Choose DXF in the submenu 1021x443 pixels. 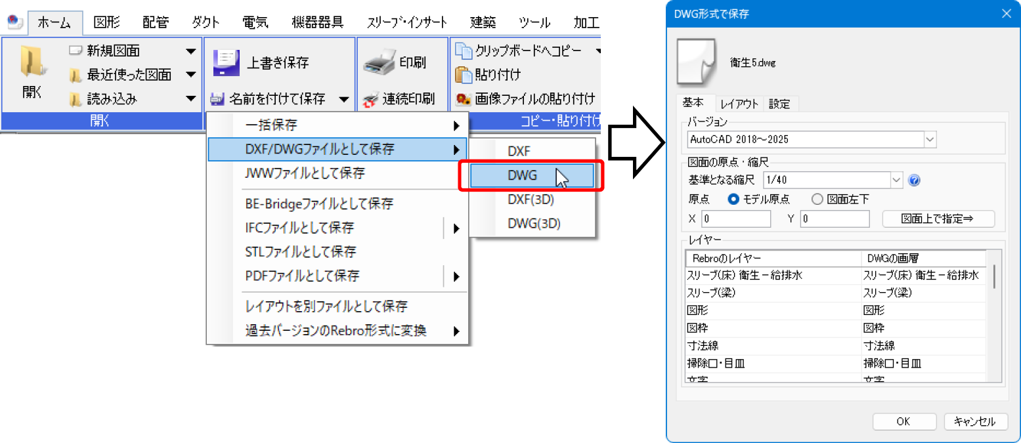532,151
